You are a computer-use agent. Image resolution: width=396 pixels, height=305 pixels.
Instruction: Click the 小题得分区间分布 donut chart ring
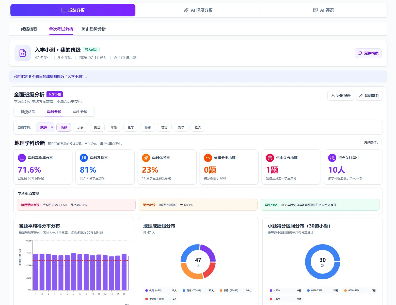[308, 262]
